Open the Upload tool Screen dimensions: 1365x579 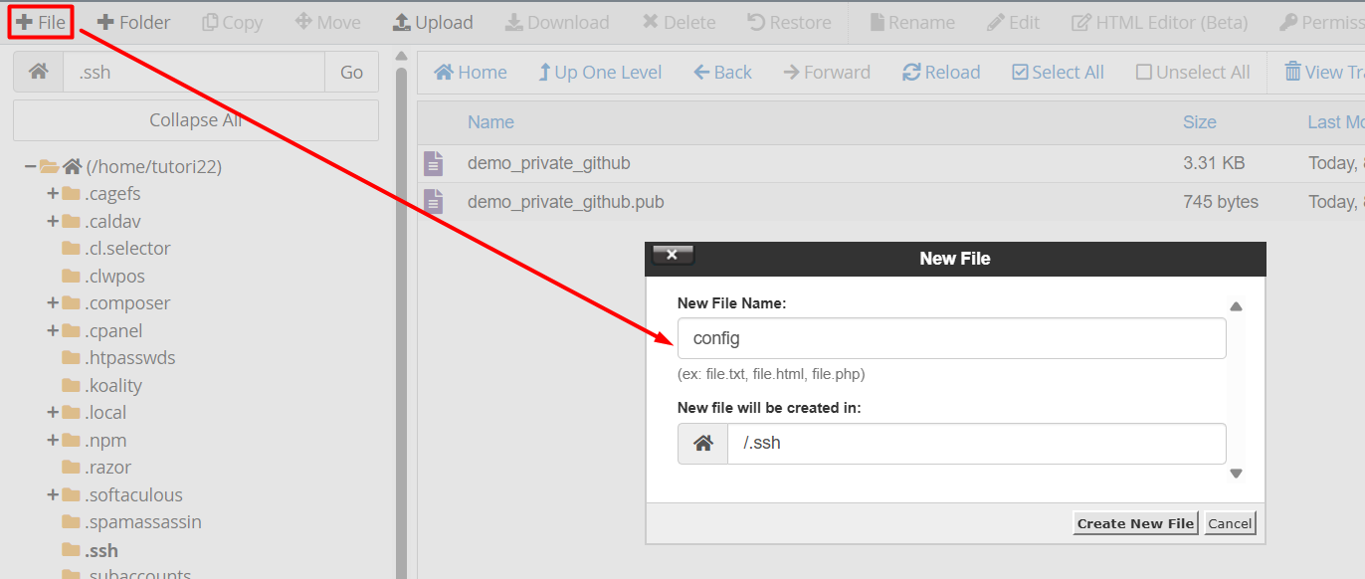pos(433,21)
